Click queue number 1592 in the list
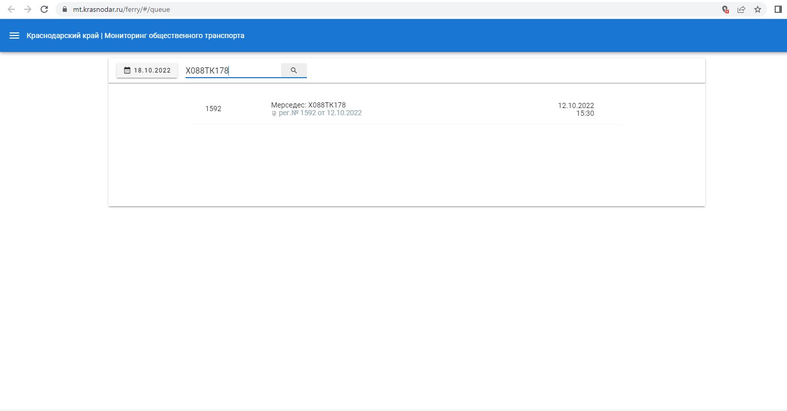Viewport: 787px width, 411px height. [213, 109]
